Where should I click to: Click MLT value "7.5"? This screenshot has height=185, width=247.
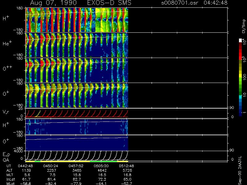click(52, 175)
